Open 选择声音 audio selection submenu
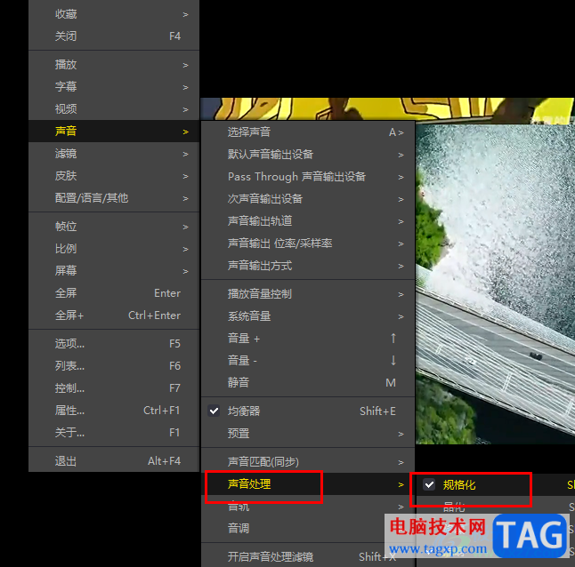The width and height of the screenshot is (575, 567). (x=308, y=132)
